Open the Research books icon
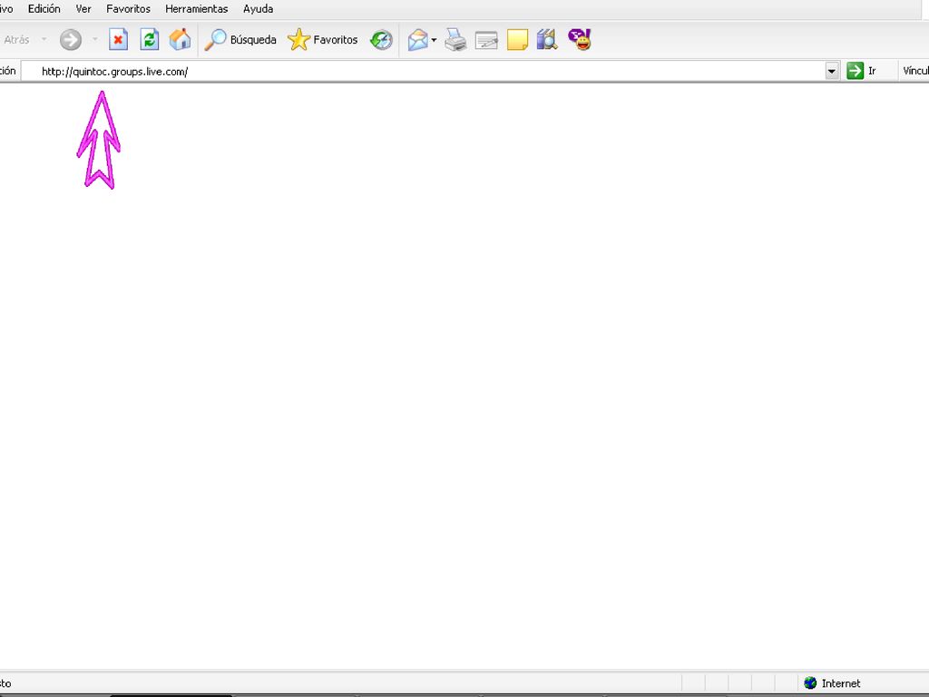This screenshot has width=929, height=697. click(x=547, y=40)
